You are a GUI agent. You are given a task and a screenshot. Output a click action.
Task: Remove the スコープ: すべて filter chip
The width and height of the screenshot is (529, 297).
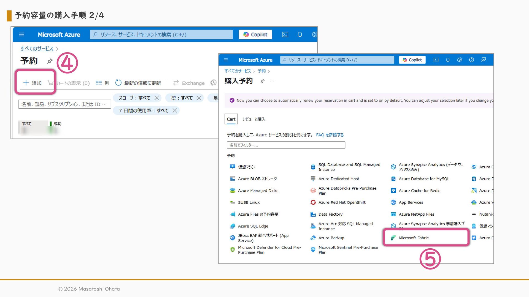pos(157,98)
